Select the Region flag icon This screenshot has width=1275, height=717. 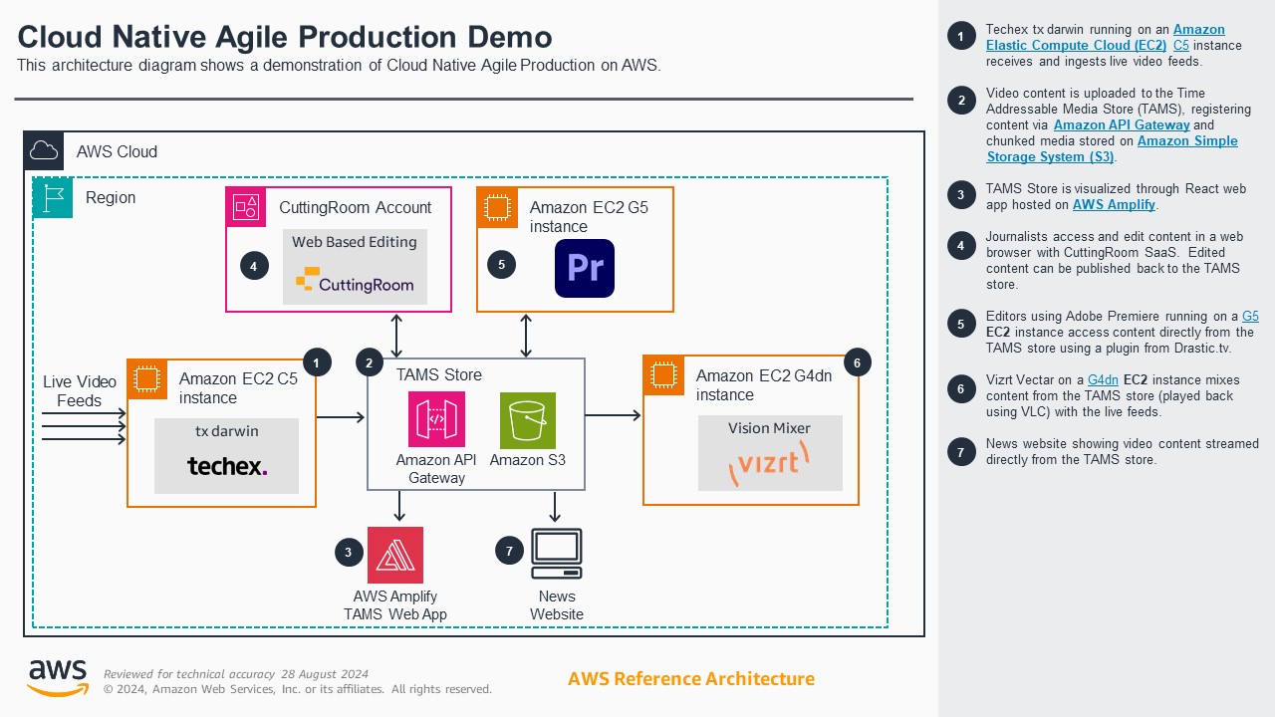click(x=52, y=197)
